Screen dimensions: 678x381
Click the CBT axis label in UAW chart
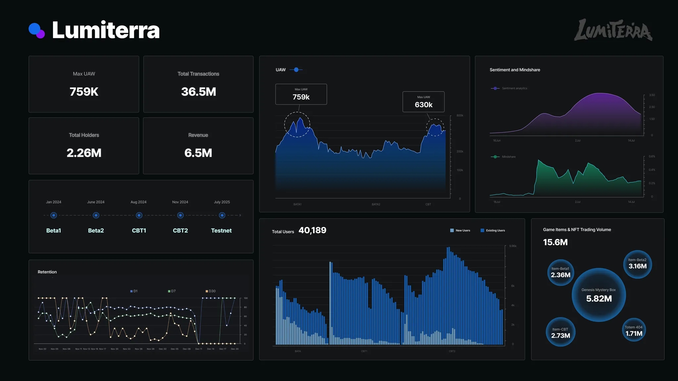tap(428, 204)
